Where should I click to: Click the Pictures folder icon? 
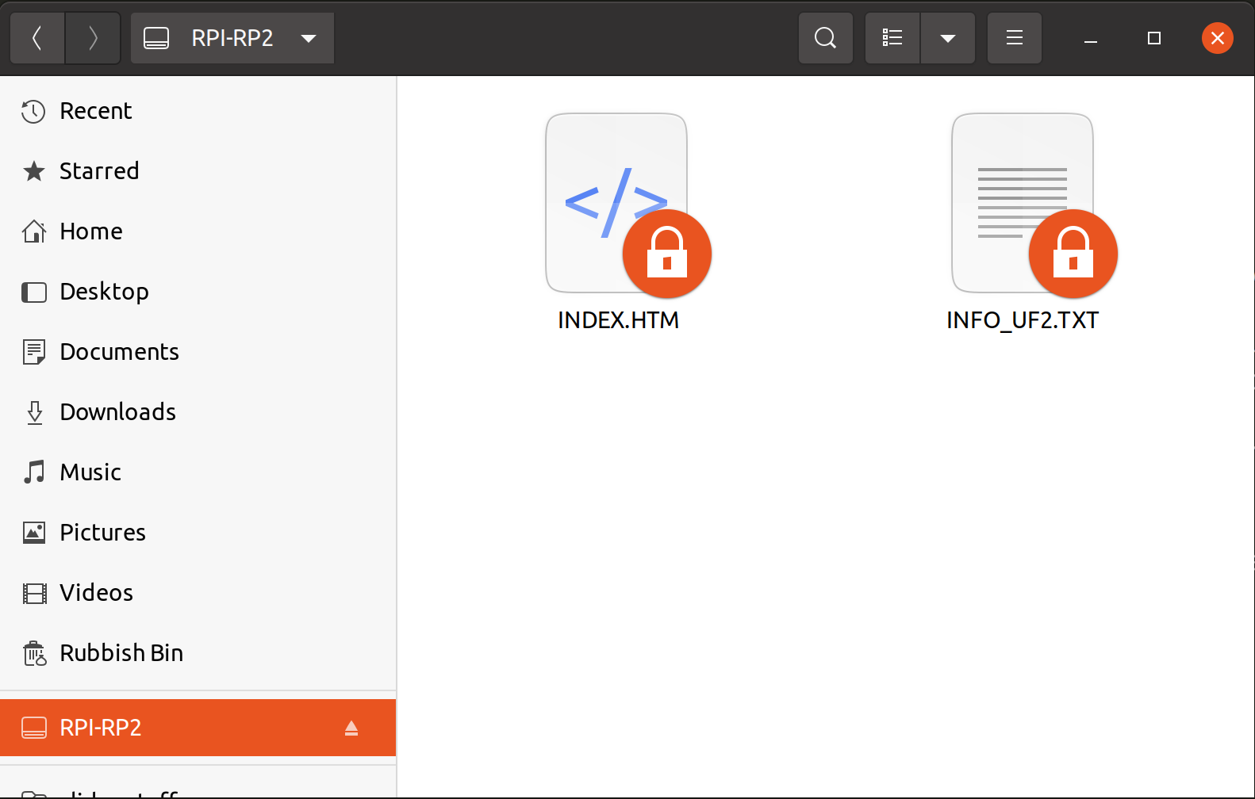tap(34, 533)
